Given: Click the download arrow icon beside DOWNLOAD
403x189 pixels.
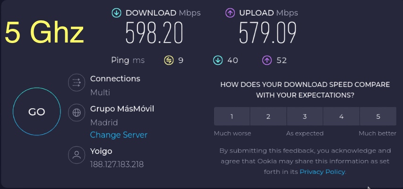Looking at the screenshot, I should [x=116, y=13].
